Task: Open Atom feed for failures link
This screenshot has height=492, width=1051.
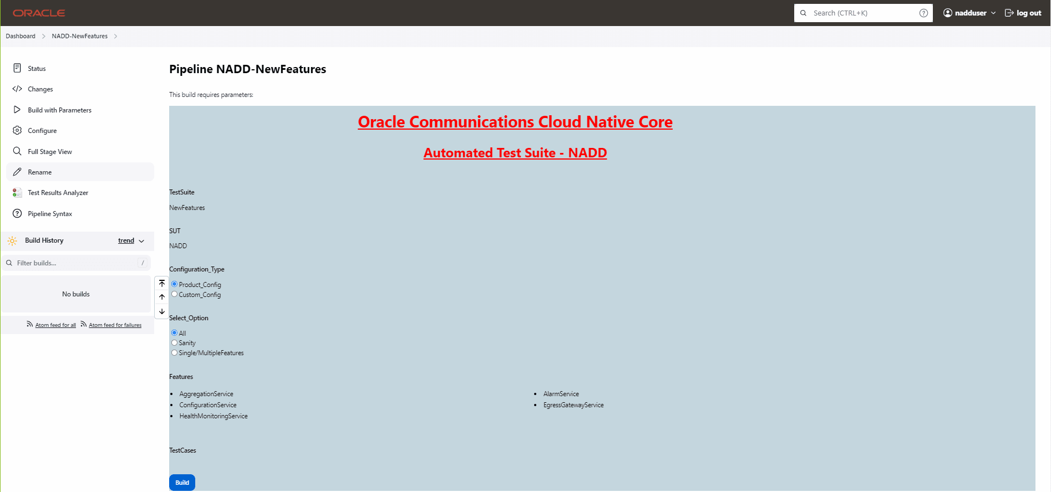Action: tap(115, 325)
